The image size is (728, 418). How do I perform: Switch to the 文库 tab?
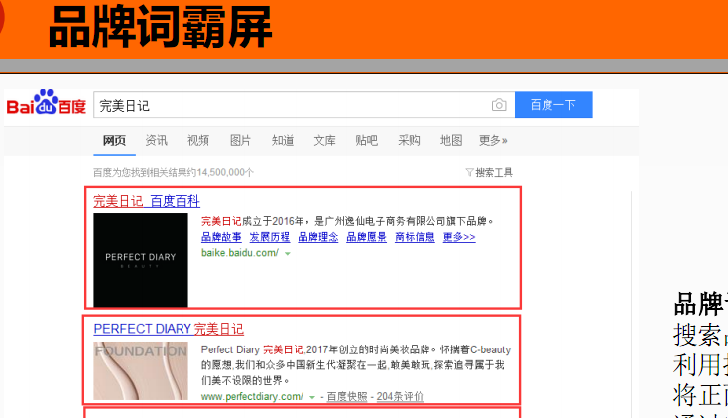point(324,140)
